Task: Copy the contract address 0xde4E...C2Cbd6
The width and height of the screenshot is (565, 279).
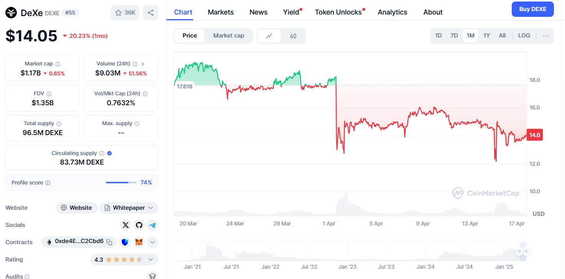Action: [110, 242]
